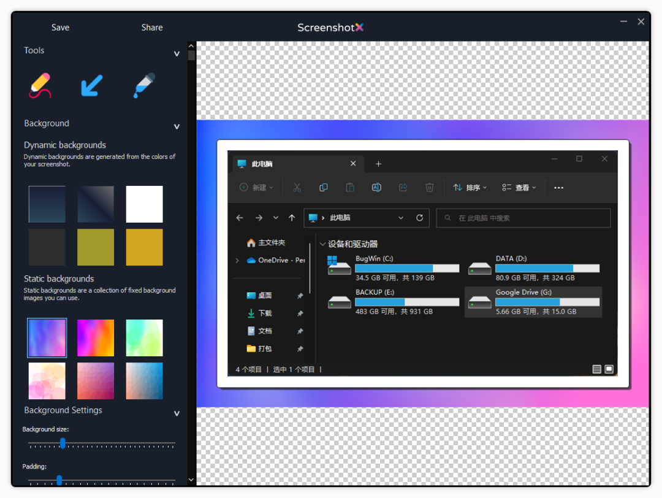This screenshot has width=662, height=498.
Task: Open the address bar history dropdown
Action: click(x=401, y=218)
